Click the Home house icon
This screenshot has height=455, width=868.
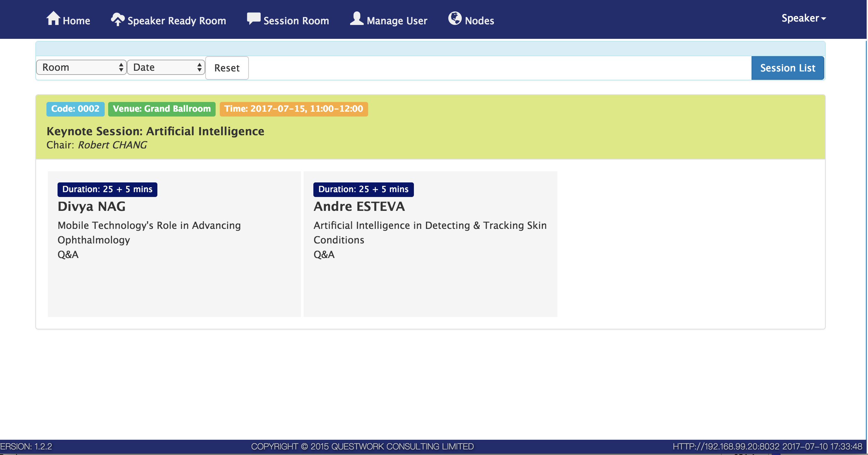pyautogui.click(x=53, y=18)
